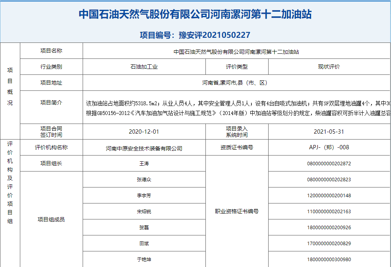
Task: Click the page title heading at the top
Action: [195, 14]
